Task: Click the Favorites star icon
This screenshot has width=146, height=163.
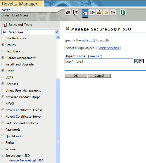Action: pos(106,12)
